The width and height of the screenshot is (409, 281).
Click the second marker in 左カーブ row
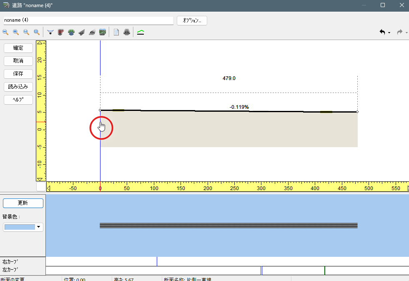coord(325,271)
